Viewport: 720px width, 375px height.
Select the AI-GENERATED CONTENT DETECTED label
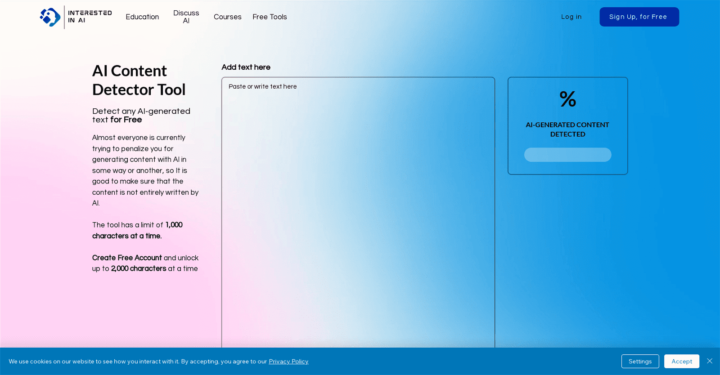[567, 129]
